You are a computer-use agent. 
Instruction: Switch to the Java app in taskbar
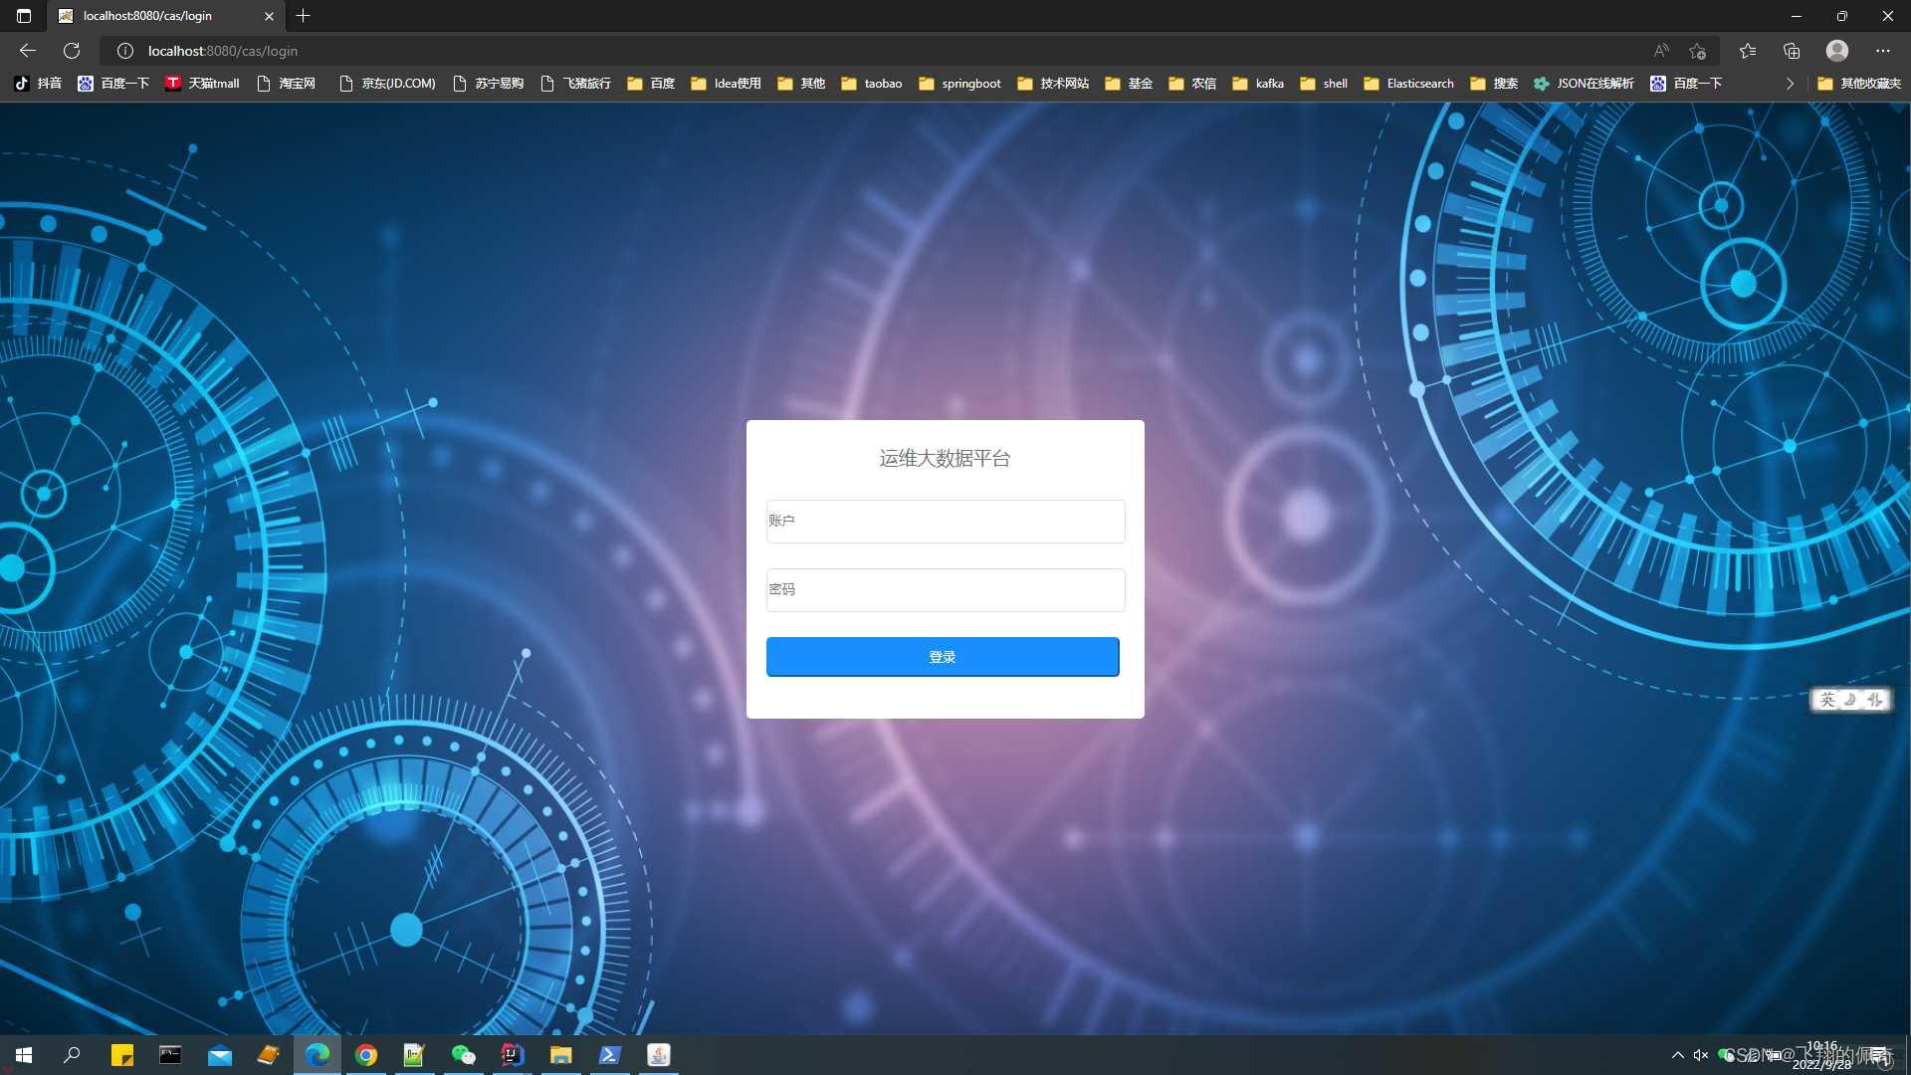pos(658,1055)
